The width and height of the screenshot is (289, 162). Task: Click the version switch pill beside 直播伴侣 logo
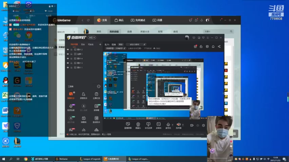pos(92,37)
